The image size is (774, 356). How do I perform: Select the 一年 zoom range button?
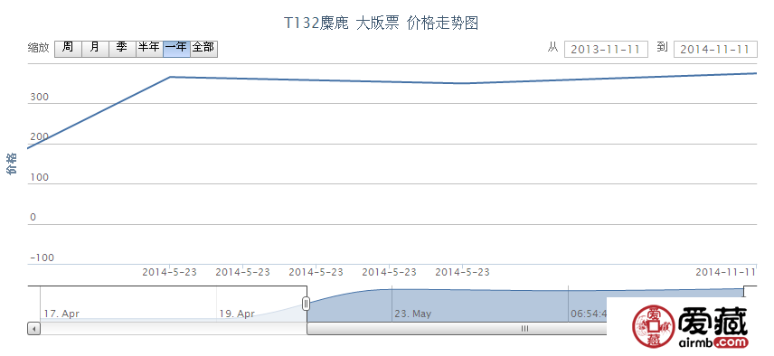coord(176,49)
